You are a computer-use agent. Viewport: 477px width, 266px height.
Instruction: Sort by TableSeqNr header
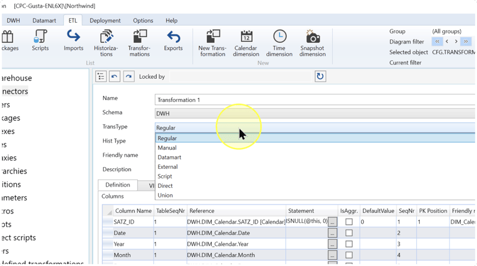(171, 211)
